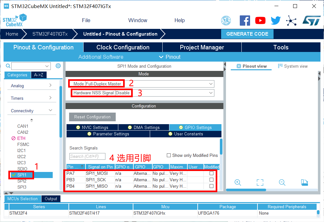Click the Facebook icon in header
Screen dimensions: 324x222
click(245, 21)
